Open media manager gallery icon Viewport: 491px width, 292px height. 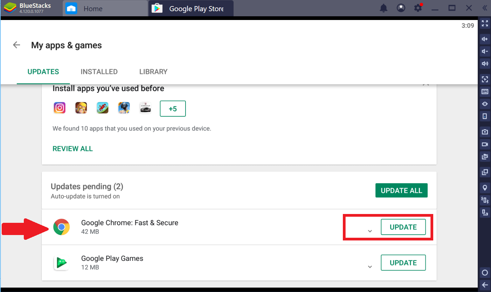tap(485, 156)
